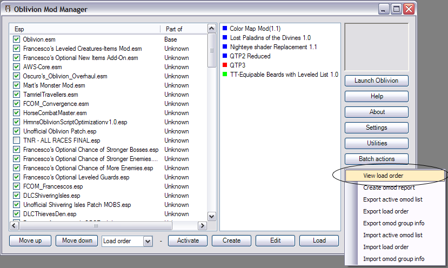Click the vertical scrollbar thumb of Esp list
This screenshot has height=268, width=448.
(211, 50)
